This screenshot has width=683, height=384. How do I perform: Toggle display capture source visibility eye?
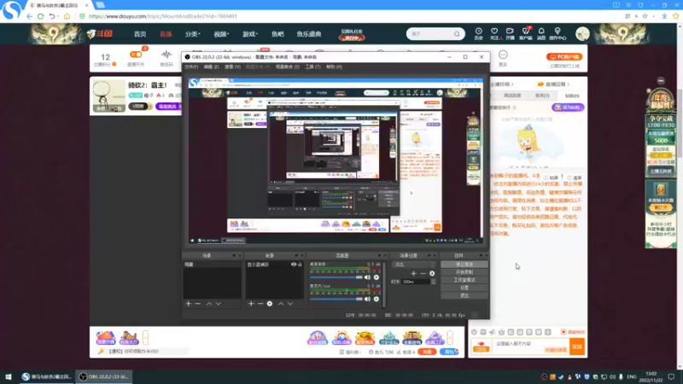294,265
